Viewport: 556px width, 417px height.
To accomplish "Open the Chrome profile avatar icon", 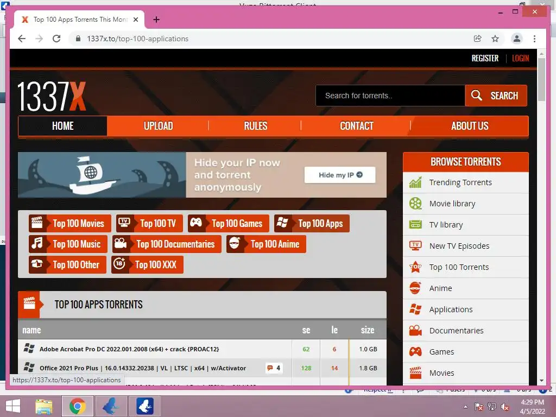I will point(517,39).
